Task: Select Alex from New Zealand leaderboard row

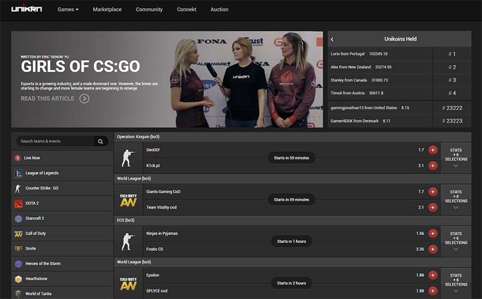Action: coord(399,67)
